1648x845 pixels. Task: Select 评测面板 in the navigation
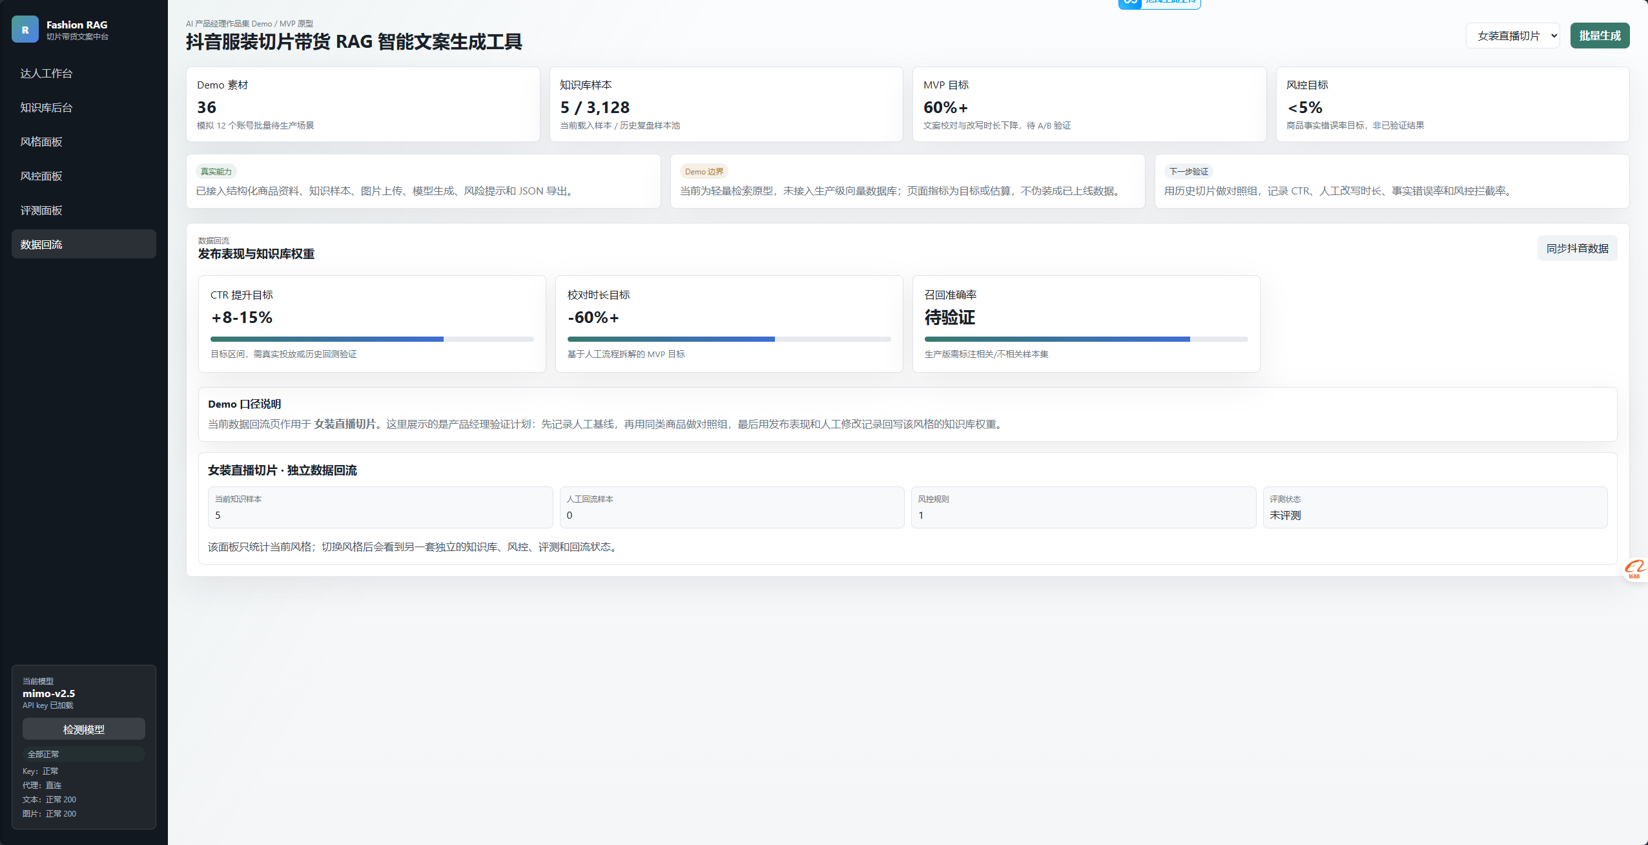84,210
